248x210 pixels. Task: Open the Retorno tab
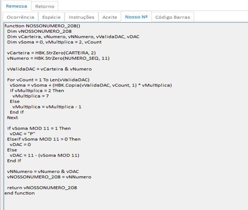click(45, 7)
